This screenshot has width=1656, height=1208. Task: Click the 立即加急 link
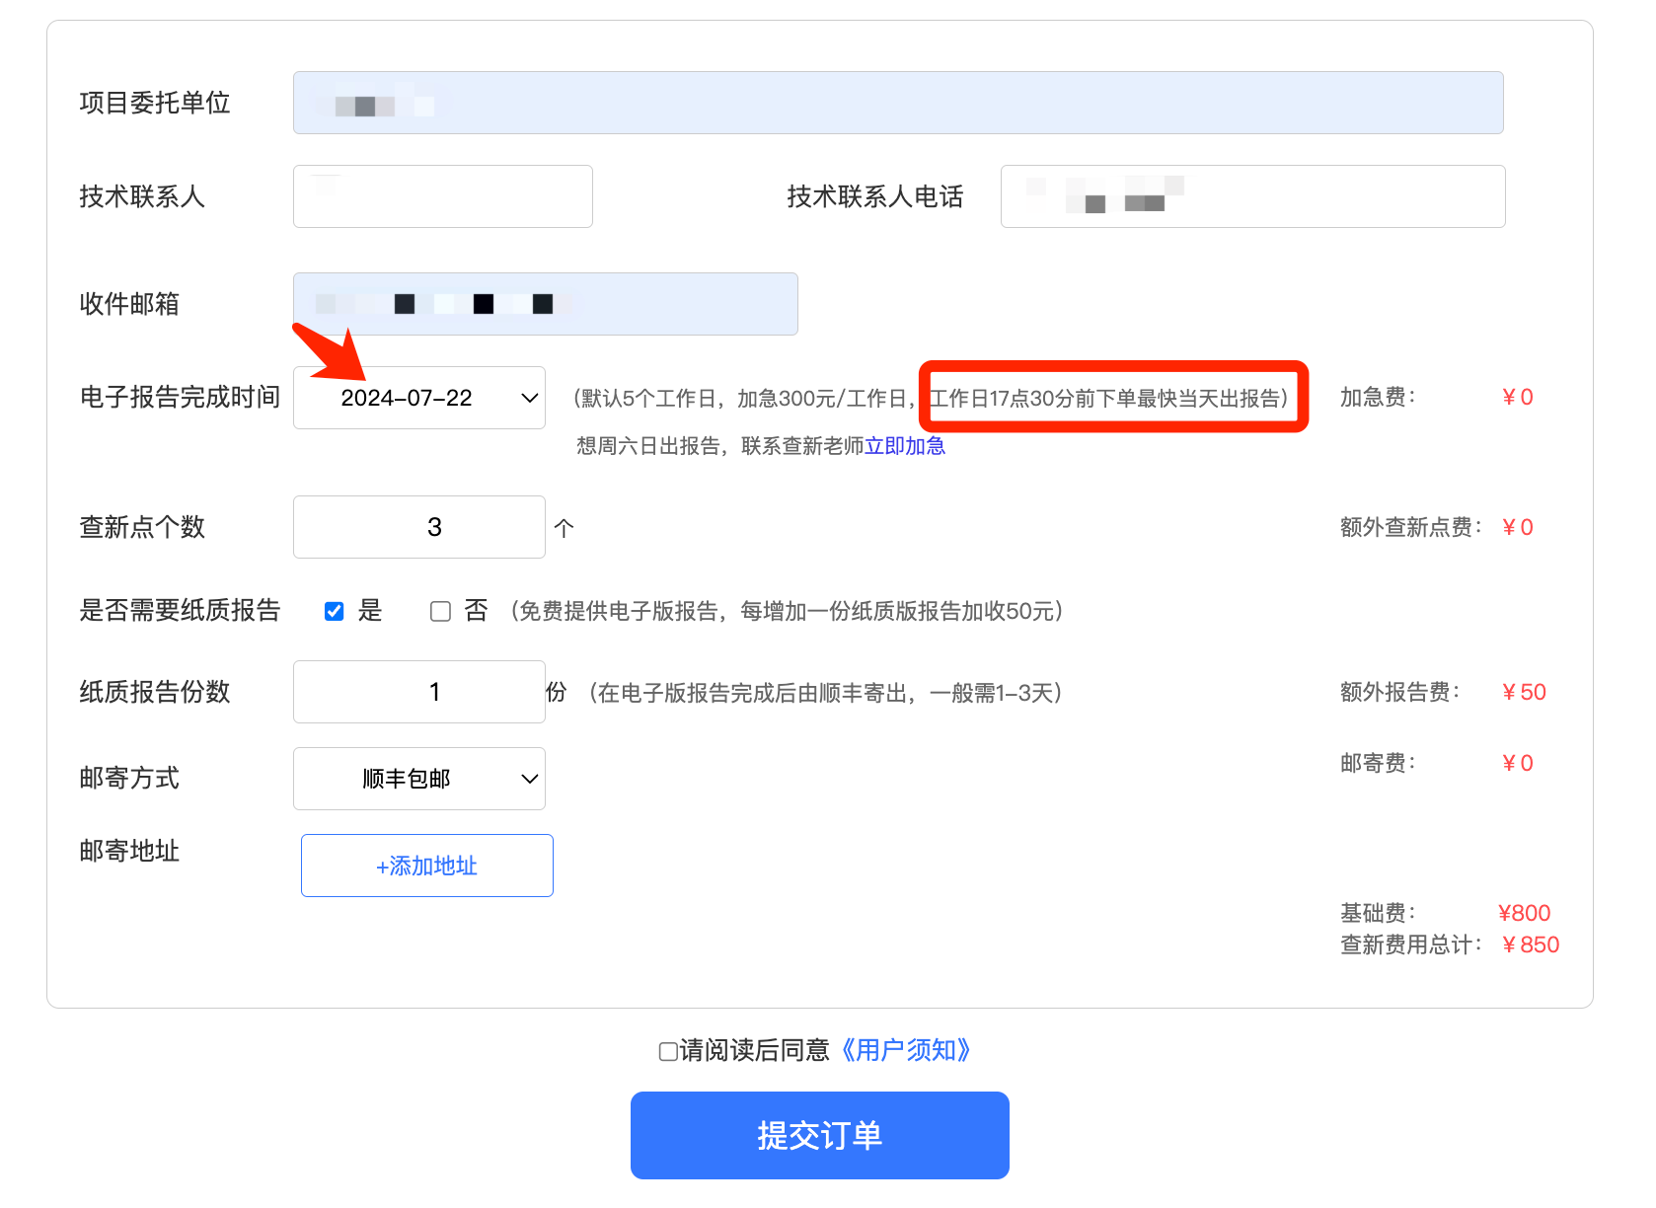point(905,446)
